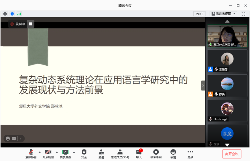Start 共享屏幕 screen sharing
The width and height of the screenshot is (250, 161).
click(x=65, y=154)
